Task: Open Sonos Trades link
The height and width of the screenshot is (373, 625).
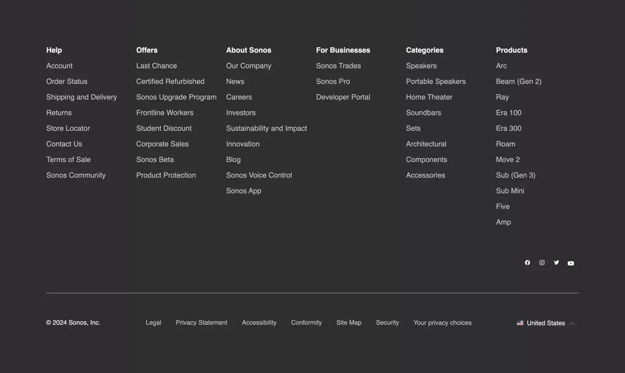Action: (x=339, y=66)
